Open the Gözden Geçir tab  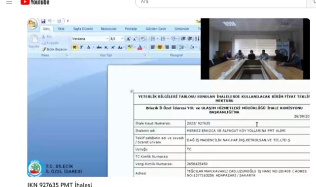coord(156,29)
